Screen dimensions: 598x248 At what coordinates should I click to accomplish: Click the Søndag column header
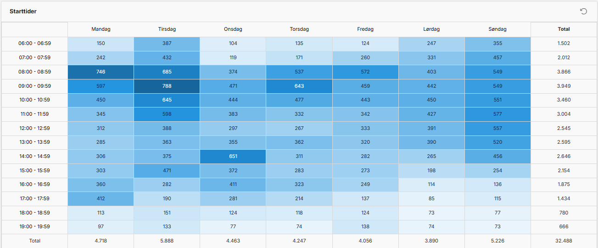pyautogui.click(x=497, y=29)
